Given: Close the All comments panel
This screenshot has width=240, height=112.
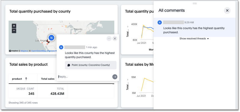Looking at the screenshot, I should coord(227,11).
